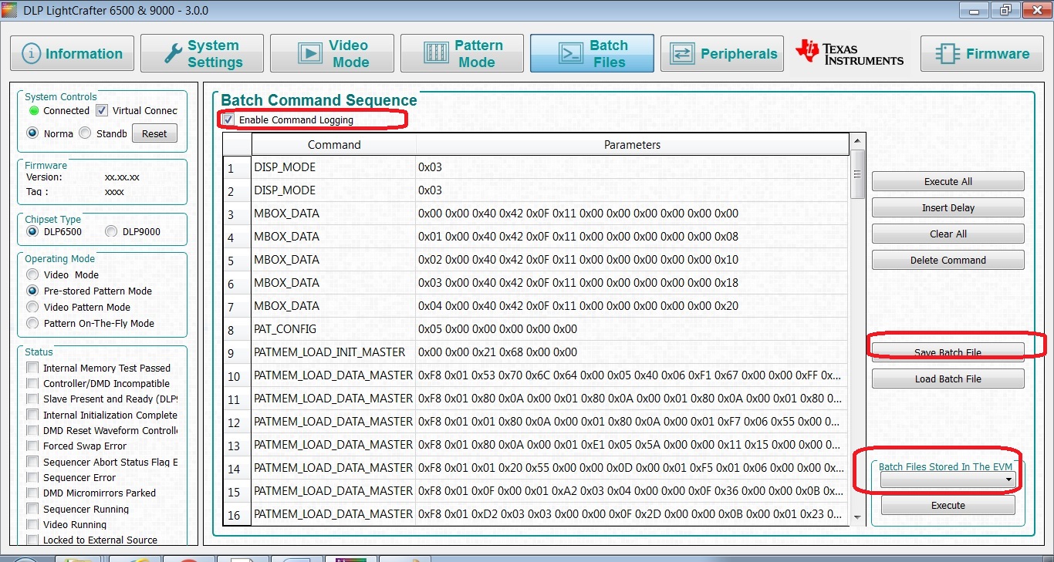Click the command table scrollbar up arrow
The height and width of the screenshot is (562, 1054).
(857, 142)
